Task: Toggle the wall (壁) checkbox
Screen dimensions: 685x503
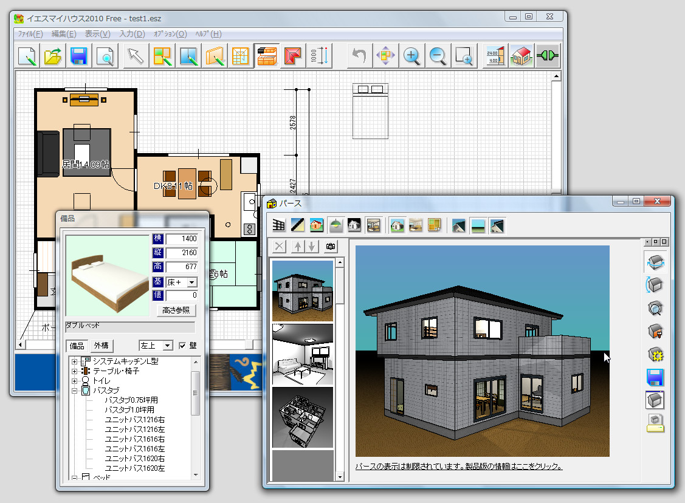Action: pyautogui.click(x=182, y=346)
